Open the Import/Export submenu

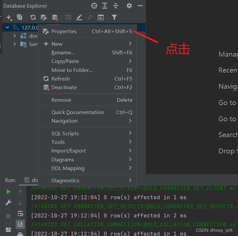point(87,151)
